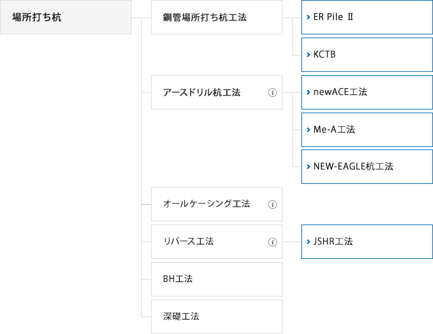The width and height of the screenshot is (433, 334).
Task: Click the chevron arrow before Me-A工法
Action: point(308,129)
